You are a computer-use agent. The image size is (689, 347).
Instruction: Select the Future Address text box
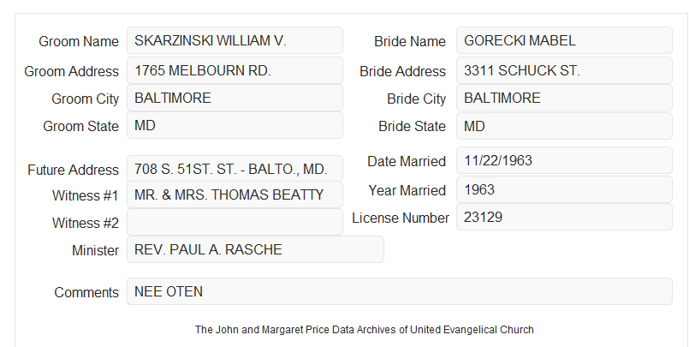pos(235,169)
